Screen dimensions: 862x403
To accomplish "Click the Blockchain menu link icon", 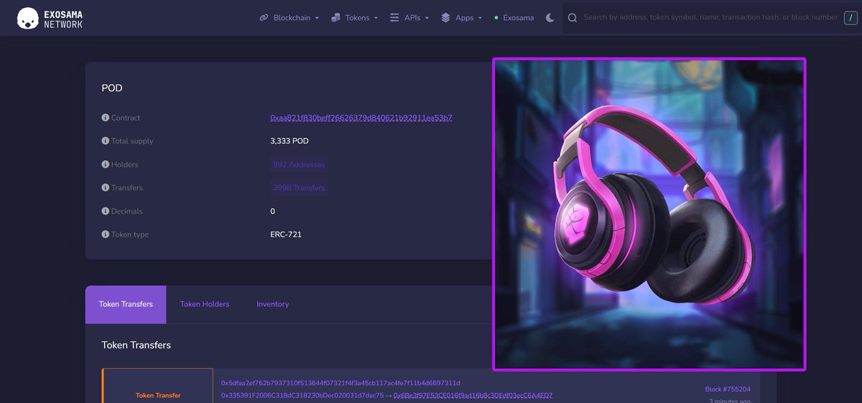I will (264, 18).
